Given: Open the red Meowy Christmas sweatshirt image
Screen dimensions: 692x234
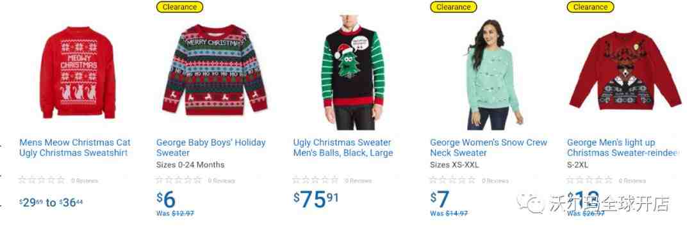Looking at the screenshot, I should tap(78, 73).
